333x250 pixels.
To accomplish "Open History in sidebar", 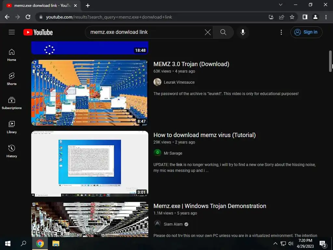I will coord(12,151).
